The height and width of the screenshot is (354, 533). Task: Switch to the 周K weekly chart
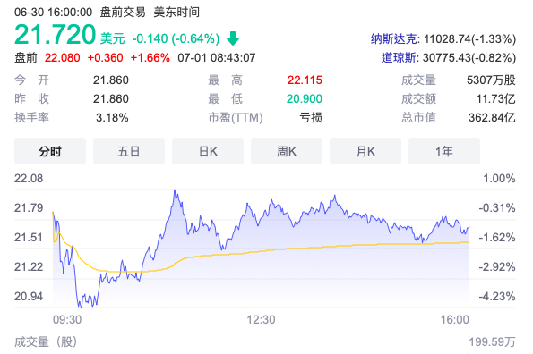click(x=287, y=151)
